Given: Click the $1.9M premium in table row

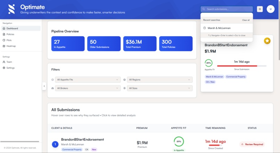Looking at the screenshot, I should coord(142,143).
